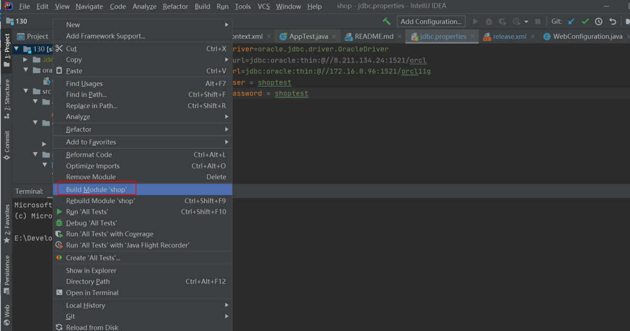Viewport: 630px width, 331px height.
Task: Click the Add Configuration... button
Action: [431, 22]
